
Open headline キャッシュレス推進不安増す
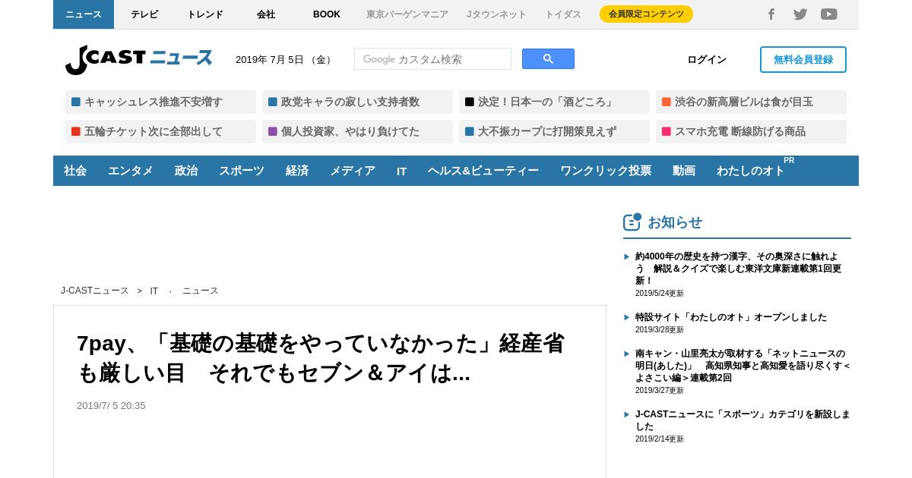[160, 102]
